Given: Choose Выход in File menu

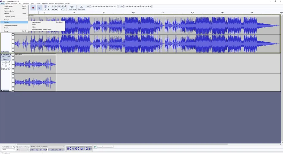Looking at the screenshot, I should point(14,31).
